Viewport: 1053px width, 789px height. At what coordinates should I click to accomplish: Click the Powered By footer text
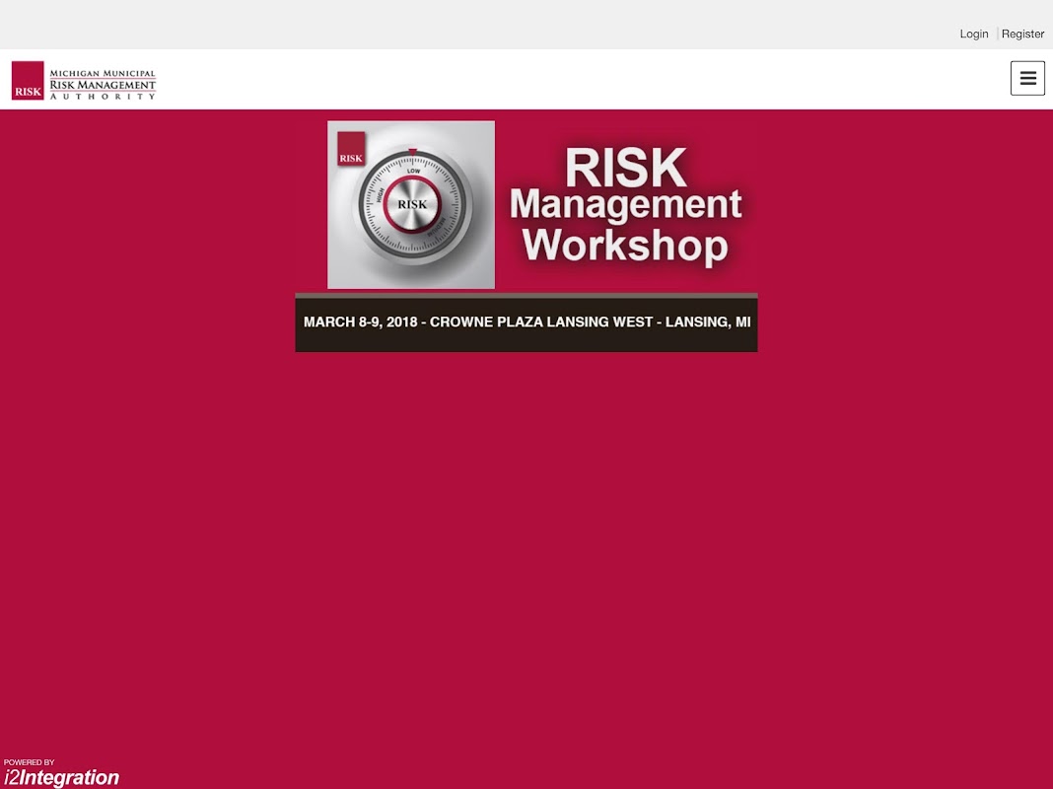[x=29, y=762]
